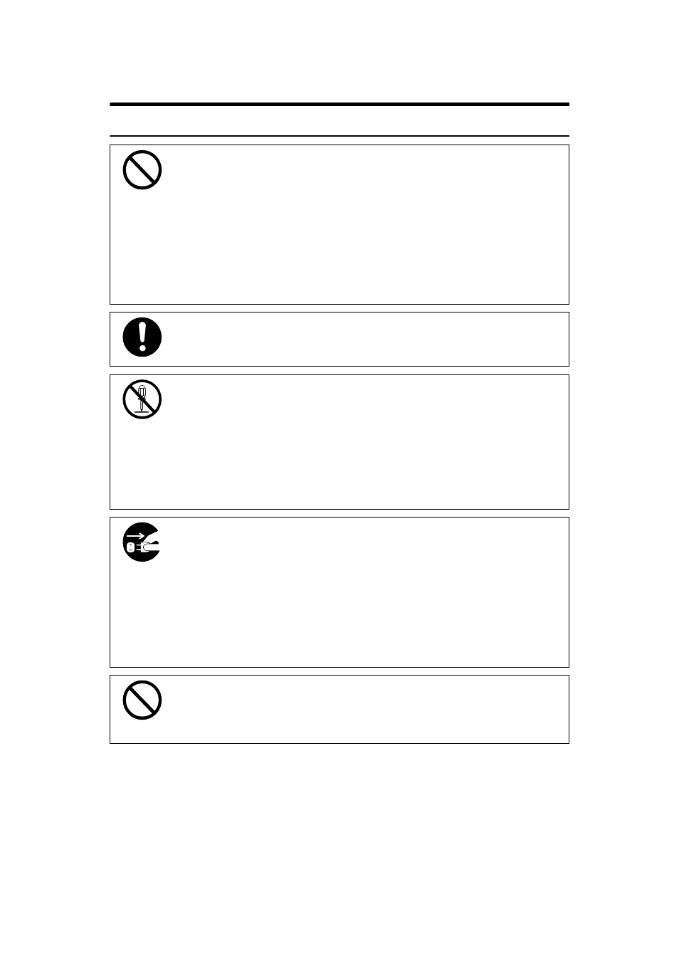Click the thick horizontal rule at page top

pos(339,105)
